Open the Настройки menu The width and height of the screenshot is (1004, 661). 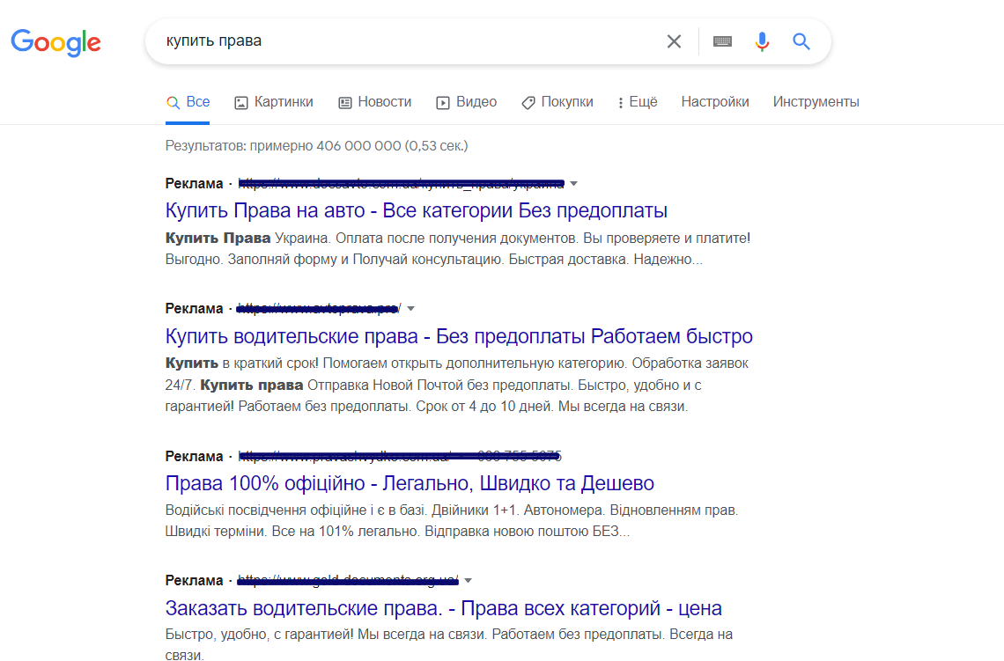point(714,101)
